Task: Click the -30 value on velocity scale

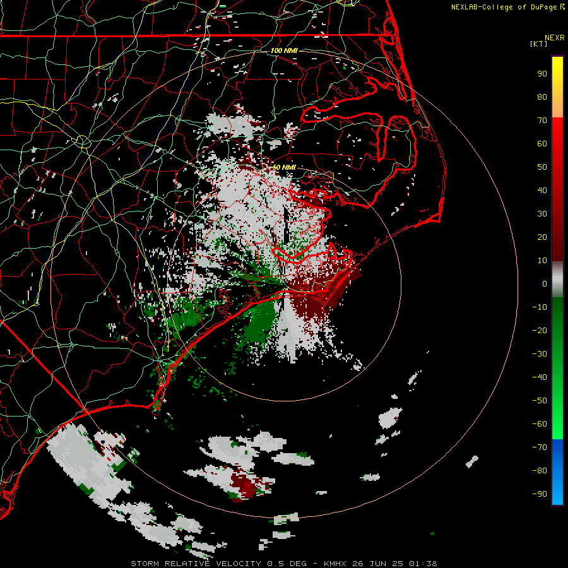Action: [540, 354]
